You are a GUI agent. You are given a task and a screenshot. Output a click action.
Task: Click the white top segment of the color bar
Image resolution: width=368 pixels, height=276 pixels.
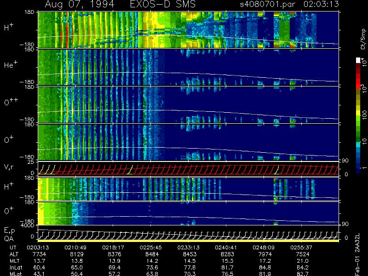(x=358, y=60)
